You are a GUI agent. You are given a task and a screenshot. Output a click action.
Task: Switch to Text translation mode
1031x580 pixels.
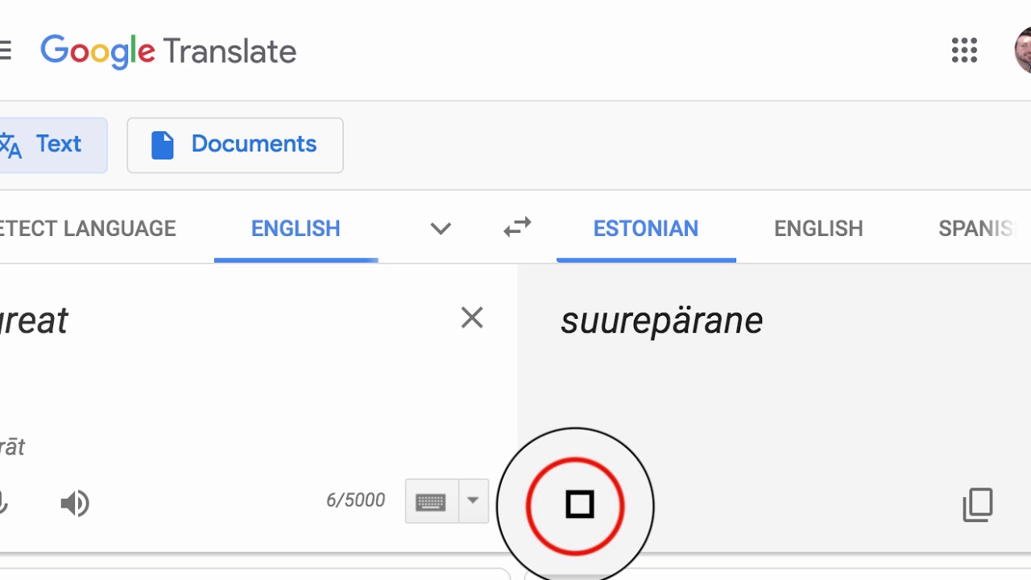click(48, 145)
